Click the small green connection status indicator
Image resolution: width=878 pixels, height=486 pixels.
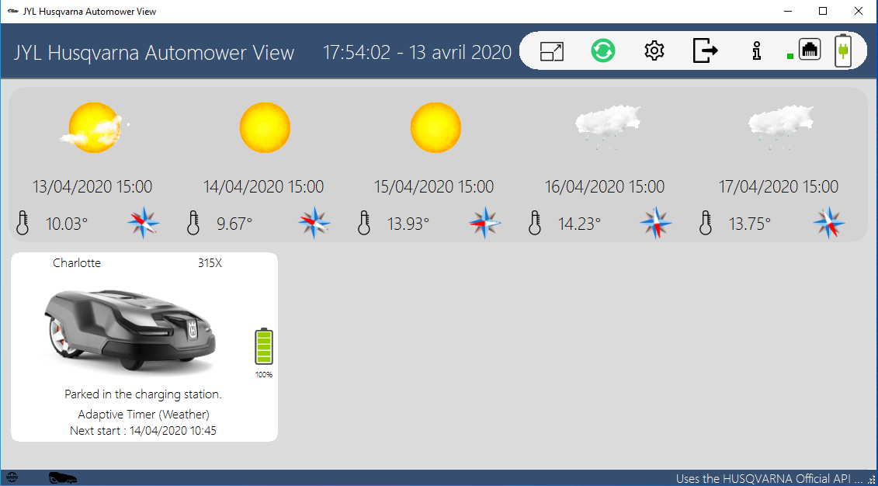point(790,56)
